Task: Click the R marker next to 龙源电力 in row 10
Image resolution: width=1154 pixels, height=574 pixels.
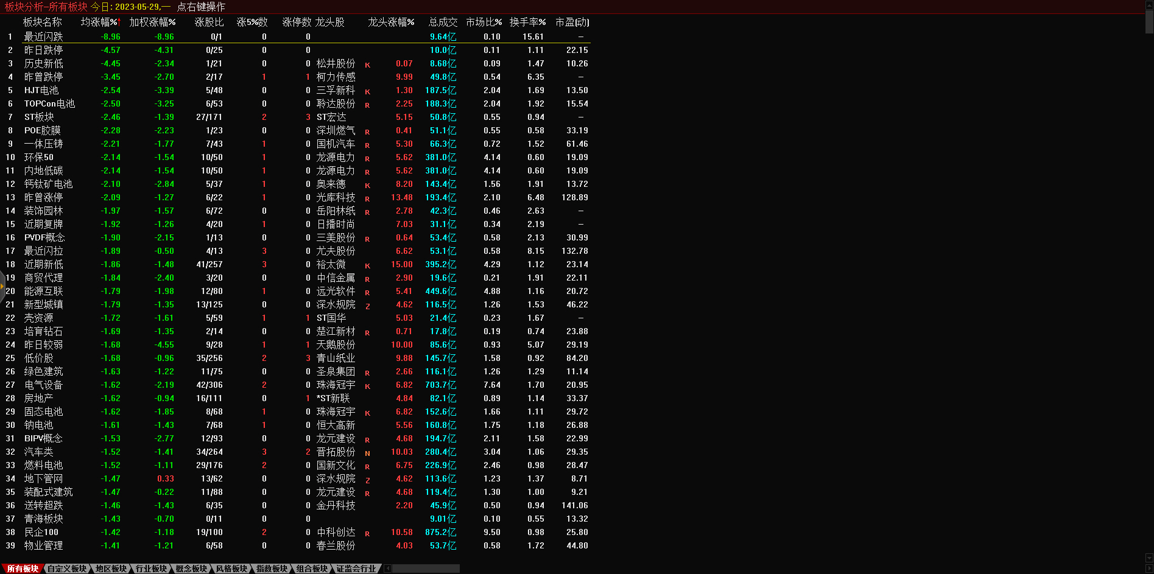Action: click(367, 158)
